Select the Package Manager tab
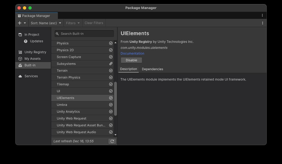This screenshot has height=164, width=282. coord(37,16)
